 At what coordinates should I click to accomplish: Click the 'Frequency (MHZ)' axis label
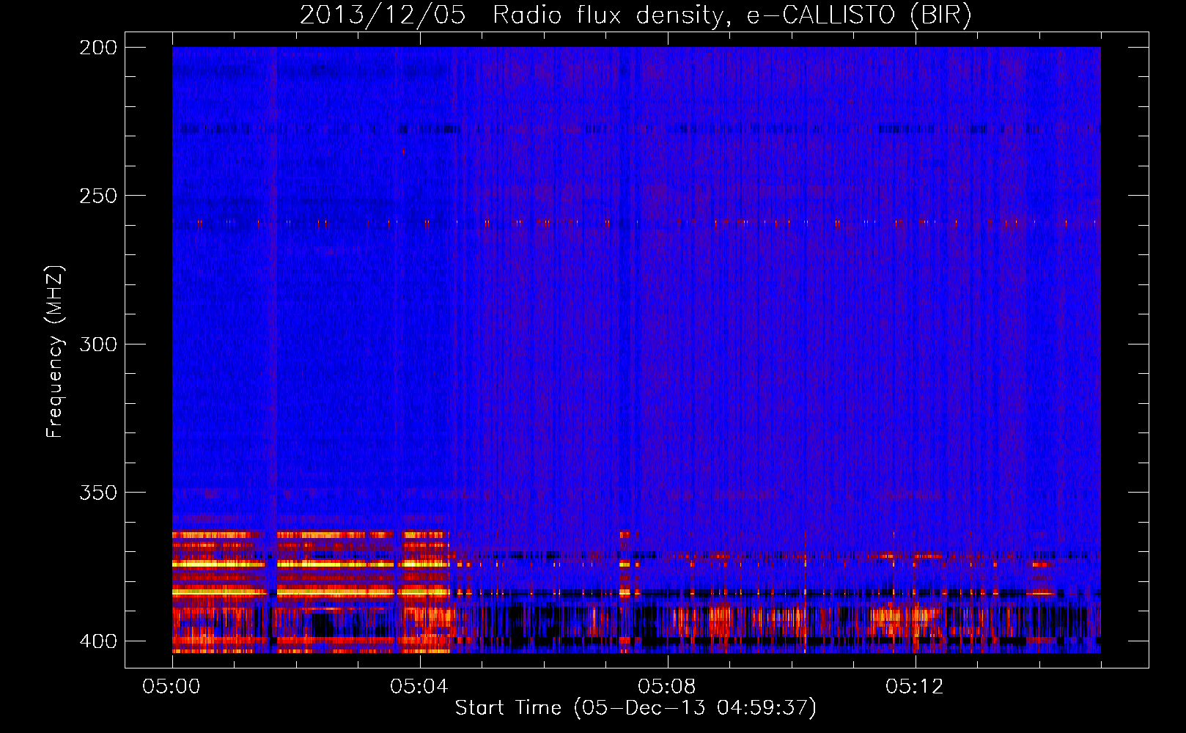click(55, 352)
